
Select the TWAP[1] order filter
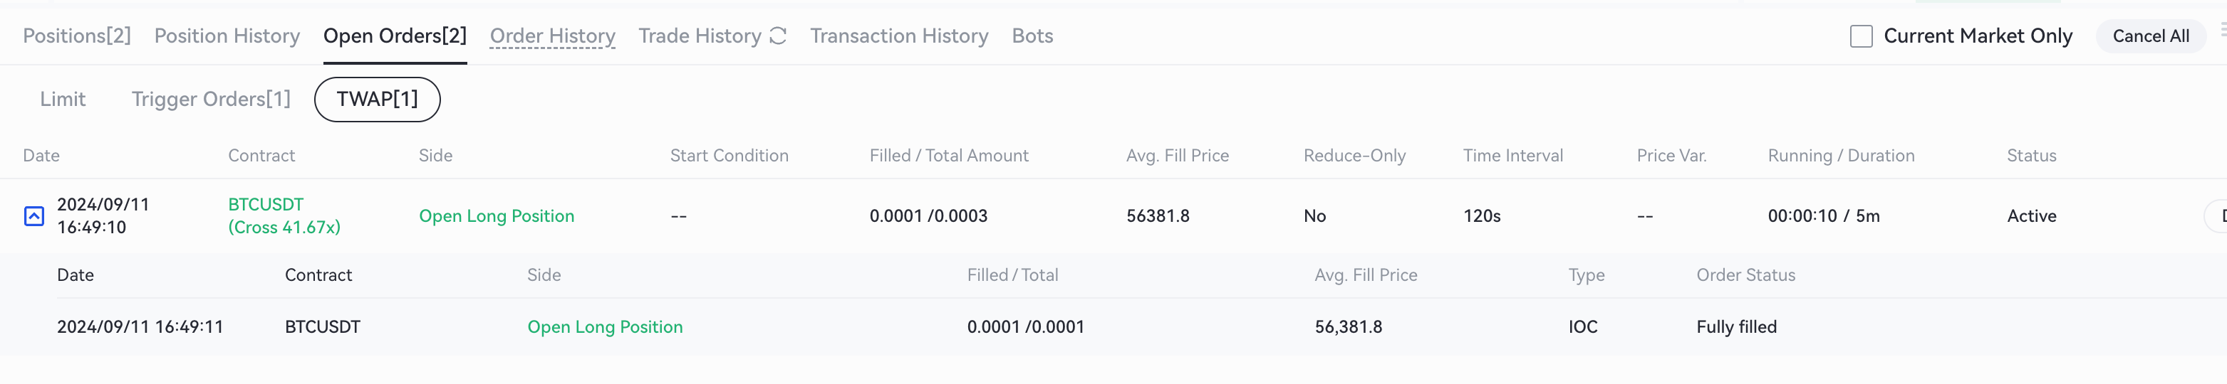click(x=377, y=100)
